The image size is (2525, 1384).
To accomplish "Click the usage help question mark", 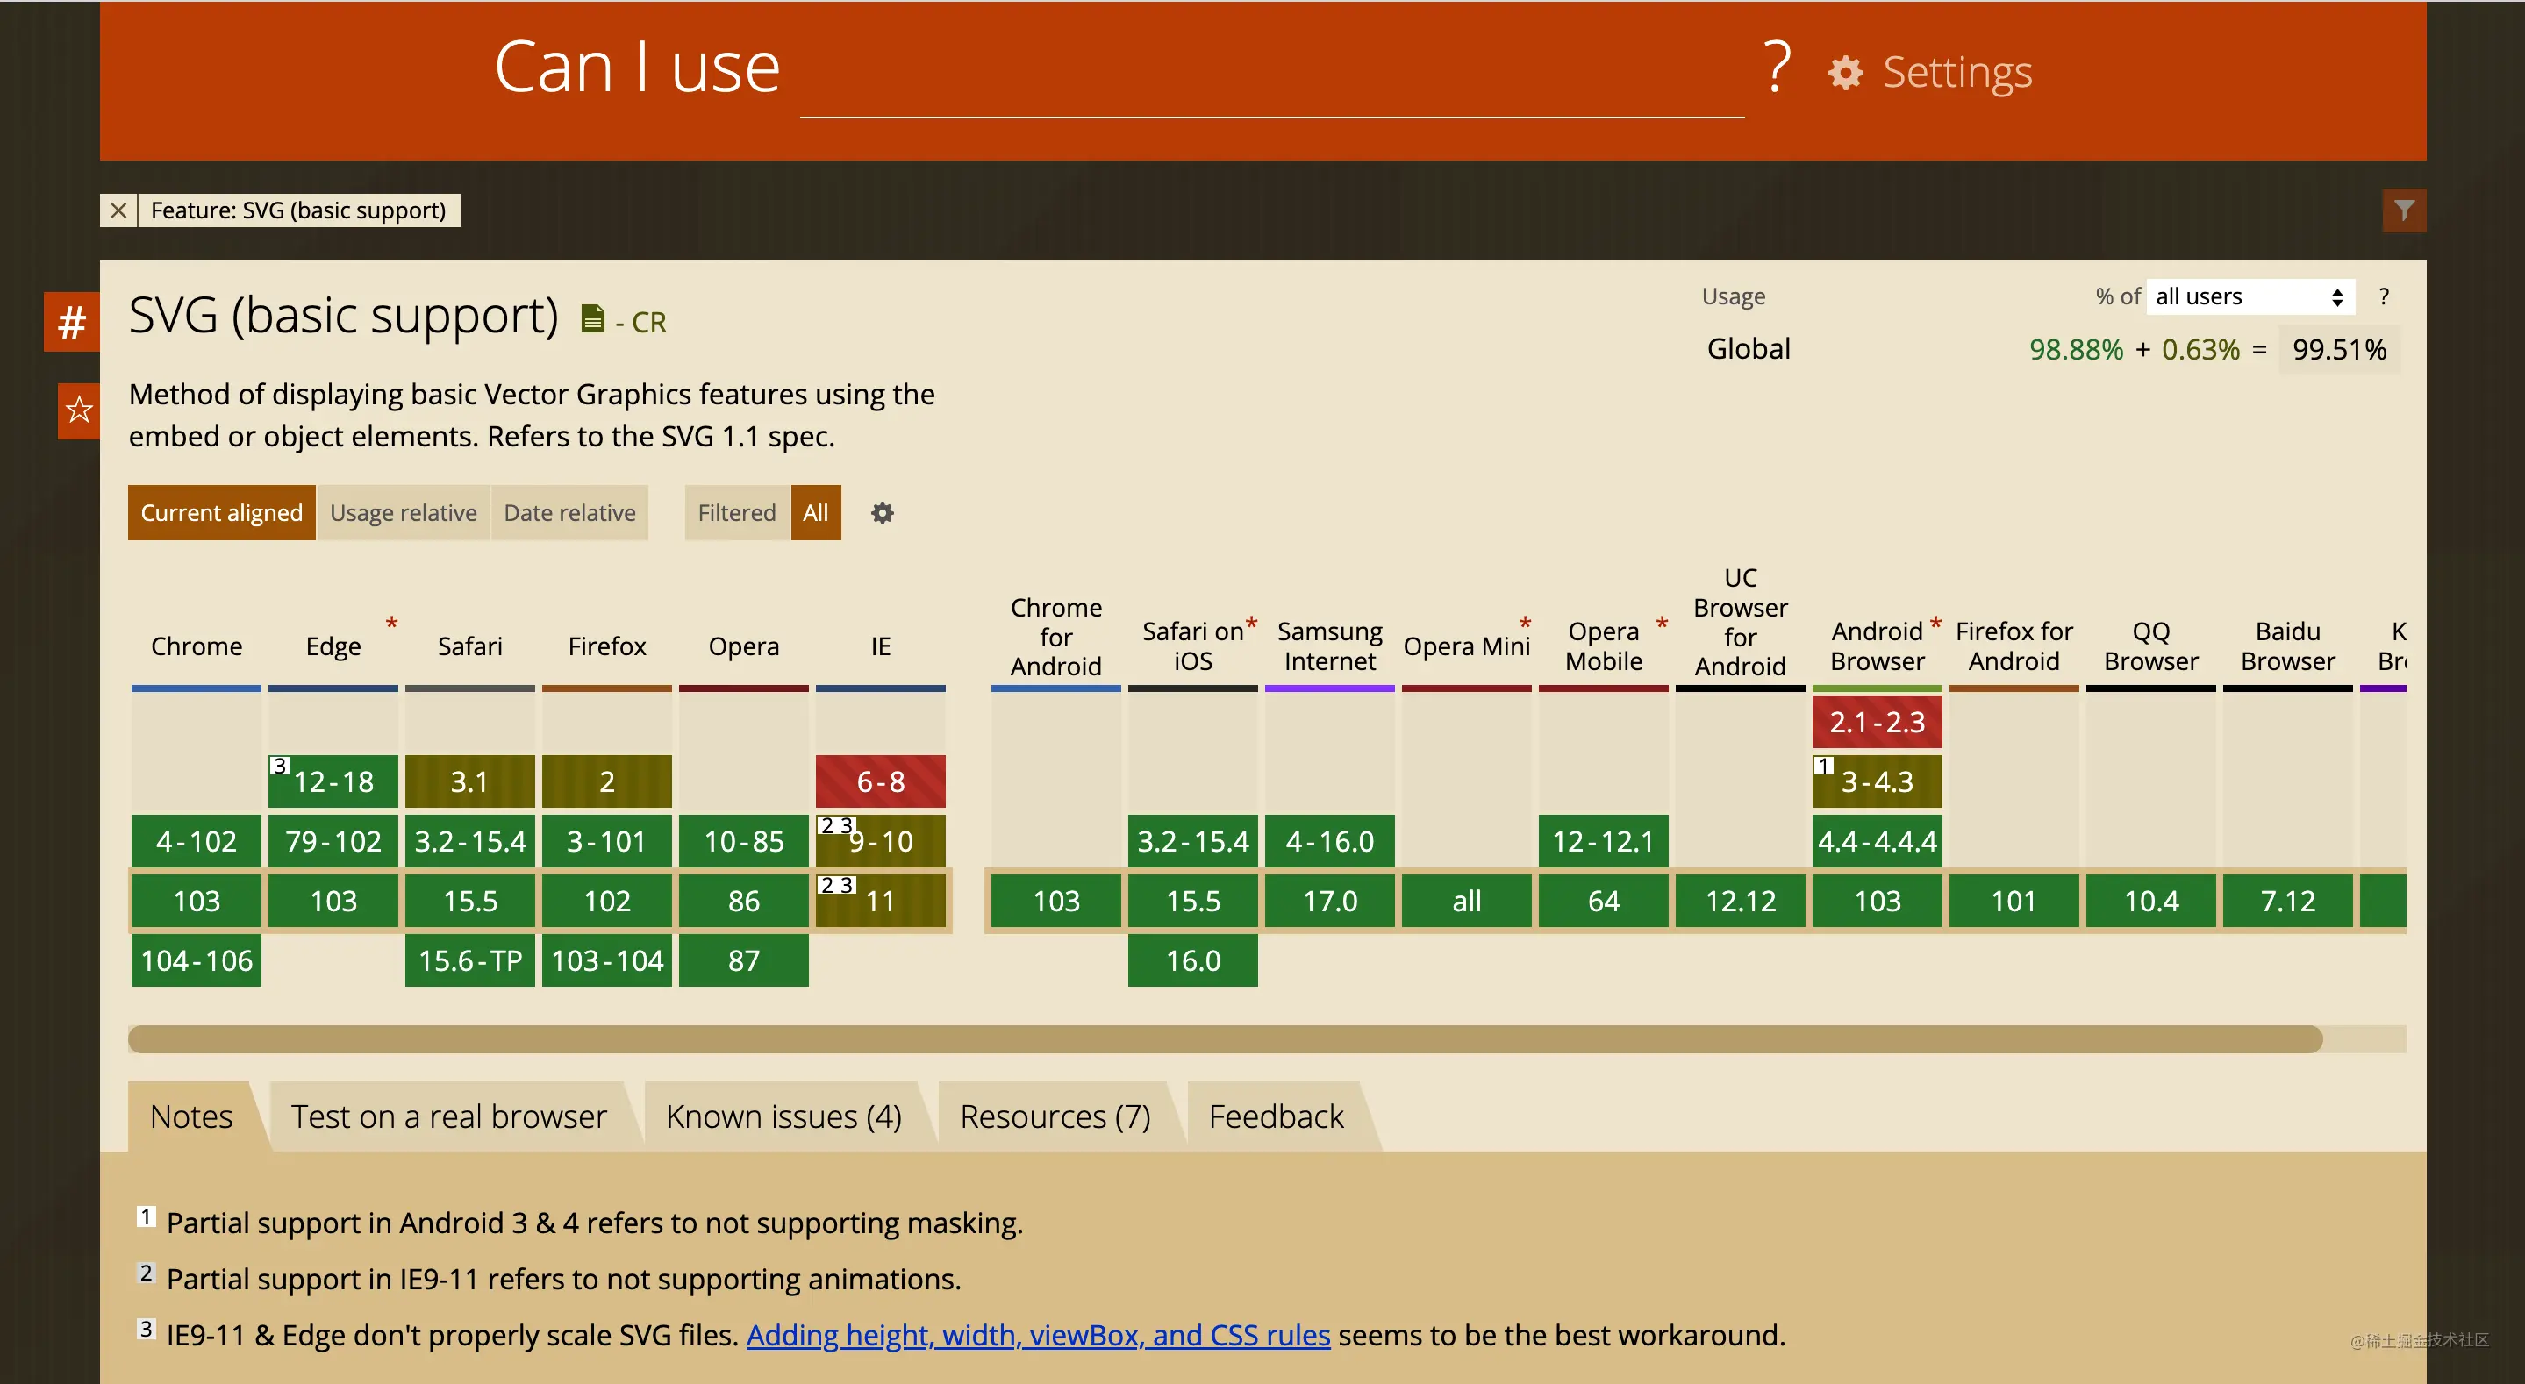I will (x=2384, y=296).
